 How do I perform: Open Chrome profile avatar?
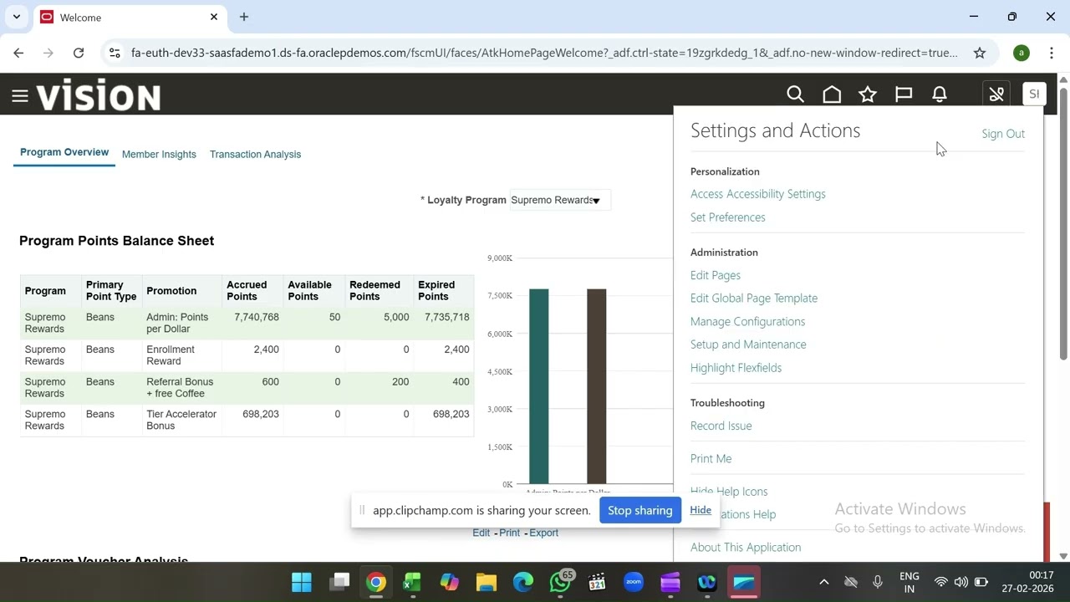point(1022,53)
